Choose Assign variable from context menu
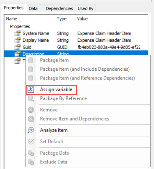Viewport: 154px width, 169px height. (56, 90)
